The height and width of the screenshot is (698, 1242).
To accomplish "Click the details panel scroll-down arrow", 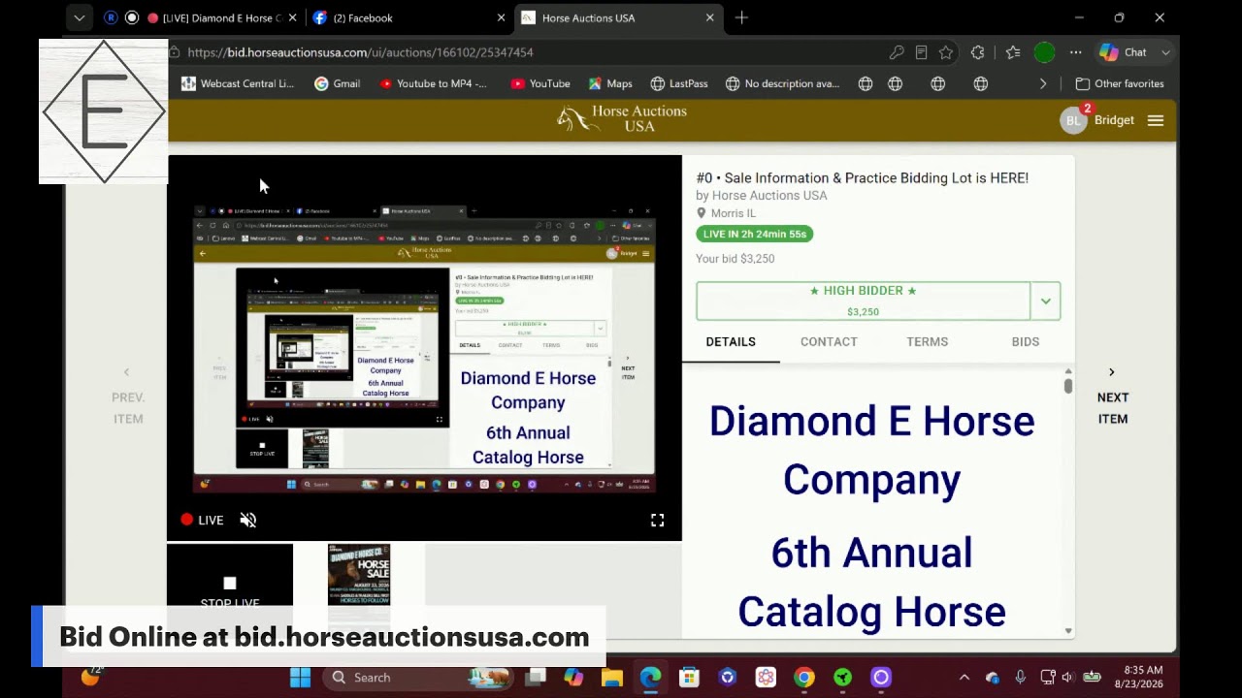I will [1068, 631].
